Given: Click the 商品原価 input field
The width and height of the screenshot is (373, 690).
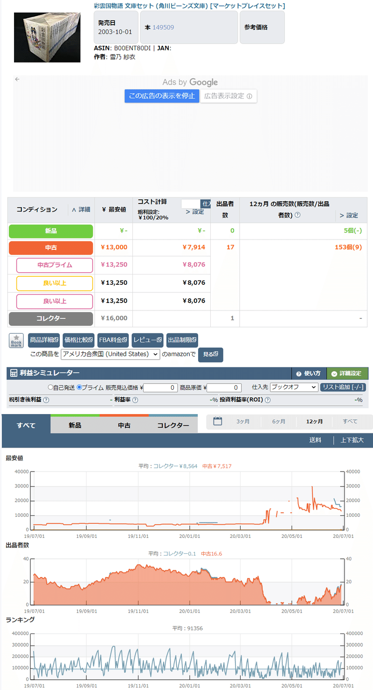Looking at the screenshot, I should point(225,387).
